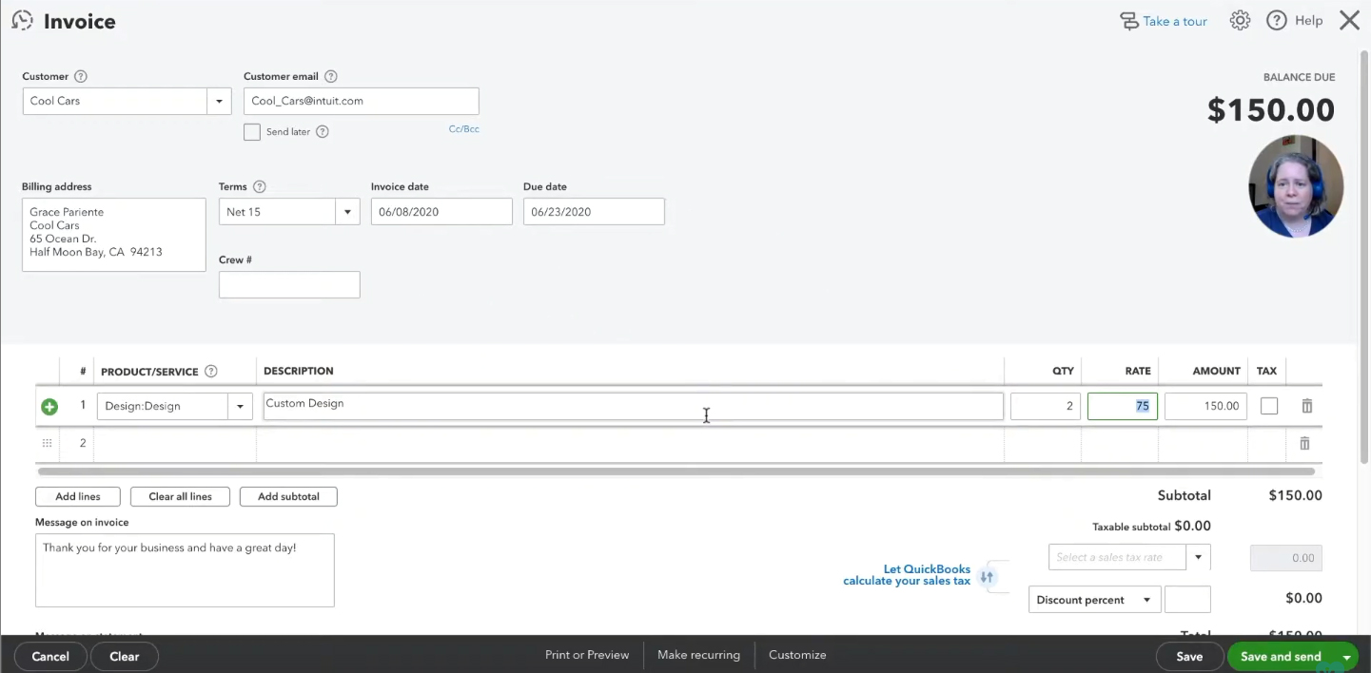The width and height of the screenshot is (1371, 673).
Task: Open the Design:Design product dropdown arrow
Action: tap(241, 407)
